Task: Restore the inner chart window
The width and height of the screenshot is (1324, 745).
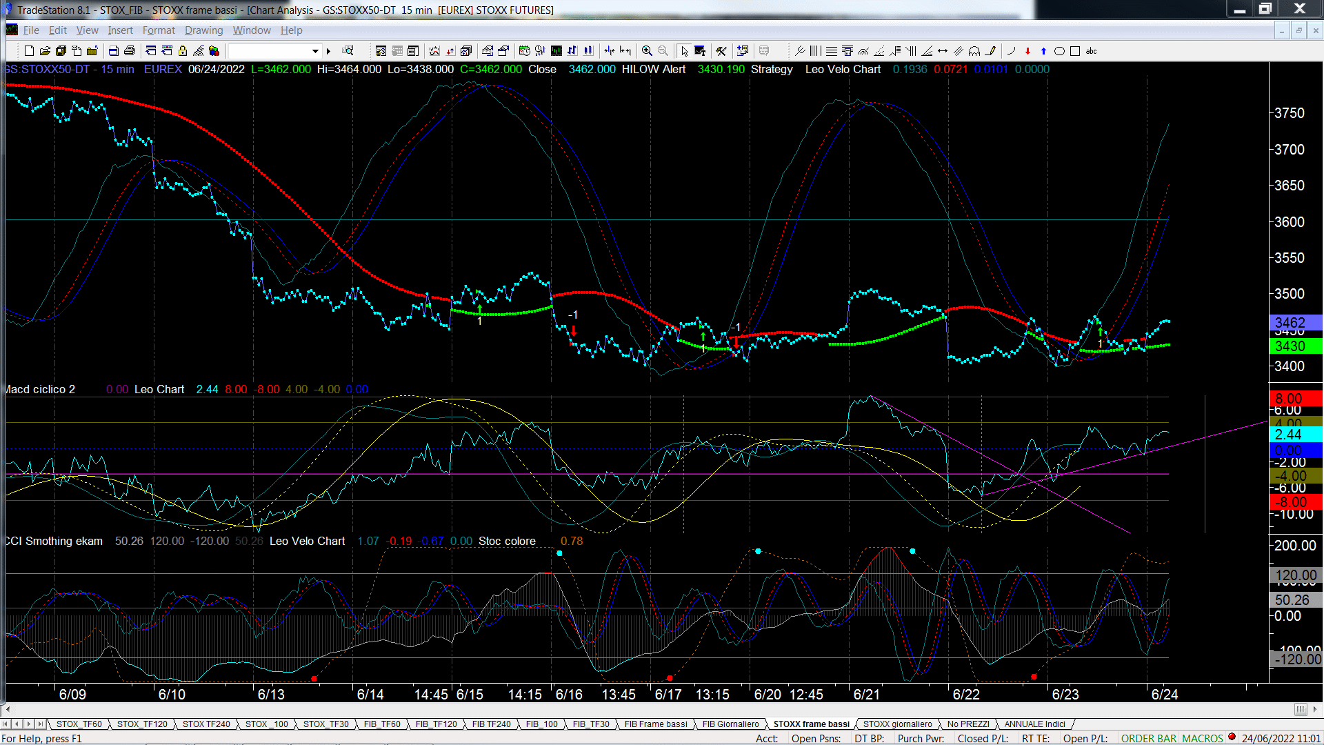Action: pyautogui.click(x=1299, y=30)
